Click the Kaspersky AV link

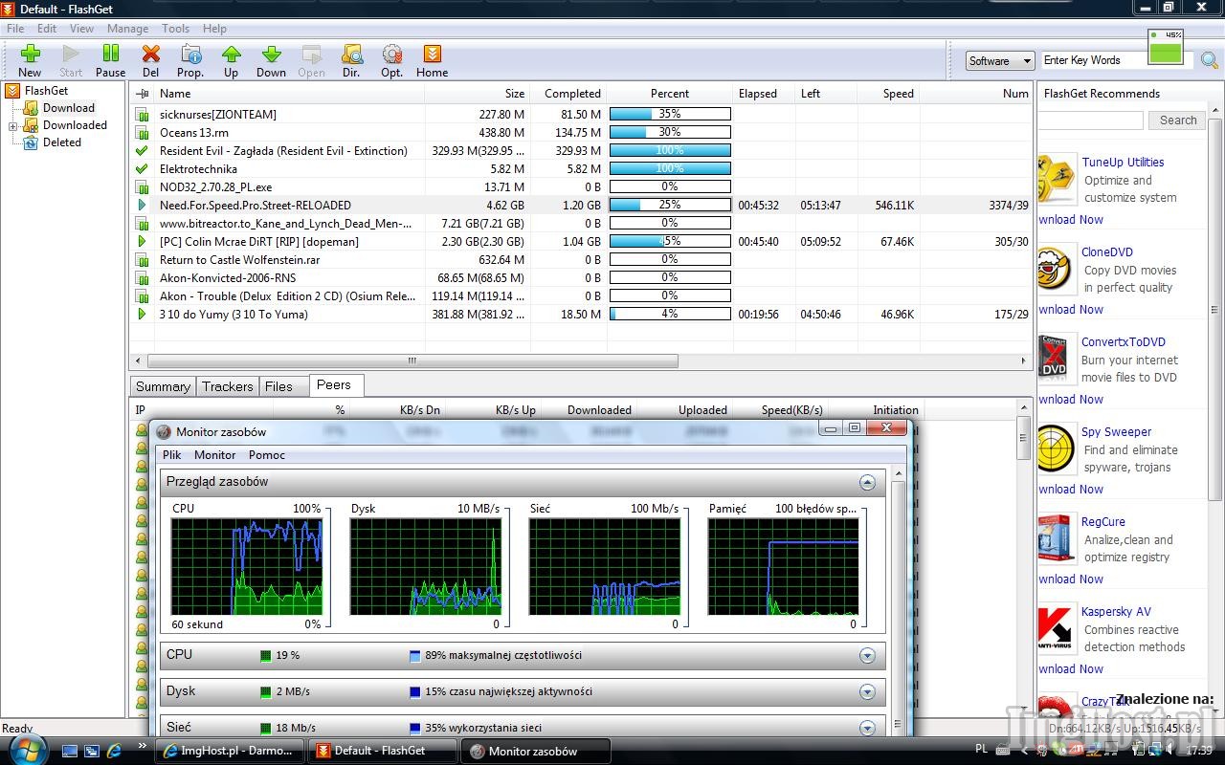tap(1116, 612)
